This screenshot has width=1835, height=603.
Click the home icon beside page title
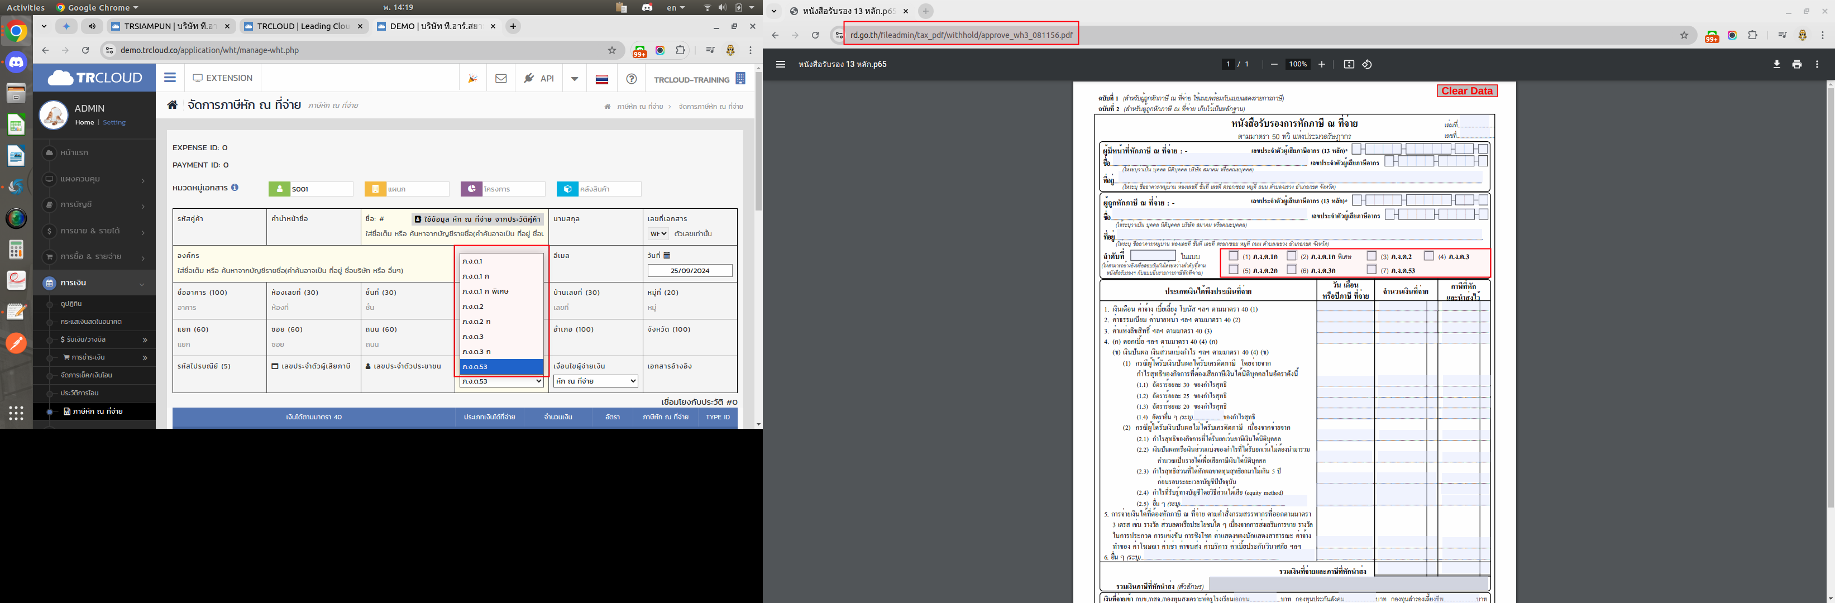pos(173,104)
